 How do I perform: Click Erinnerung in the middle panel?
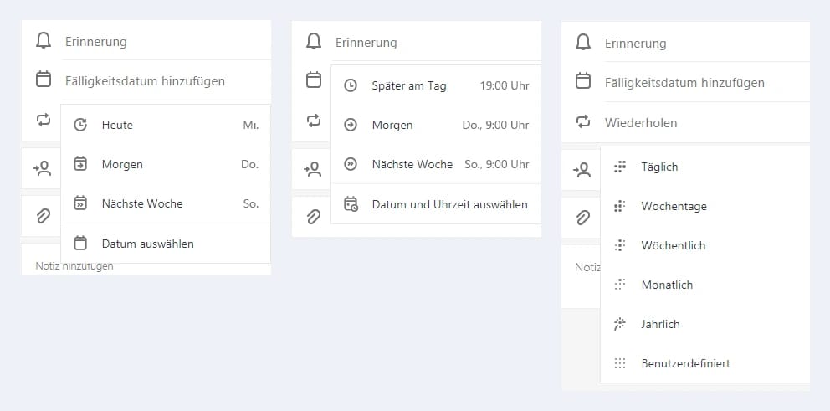click(x=366, y=43)
